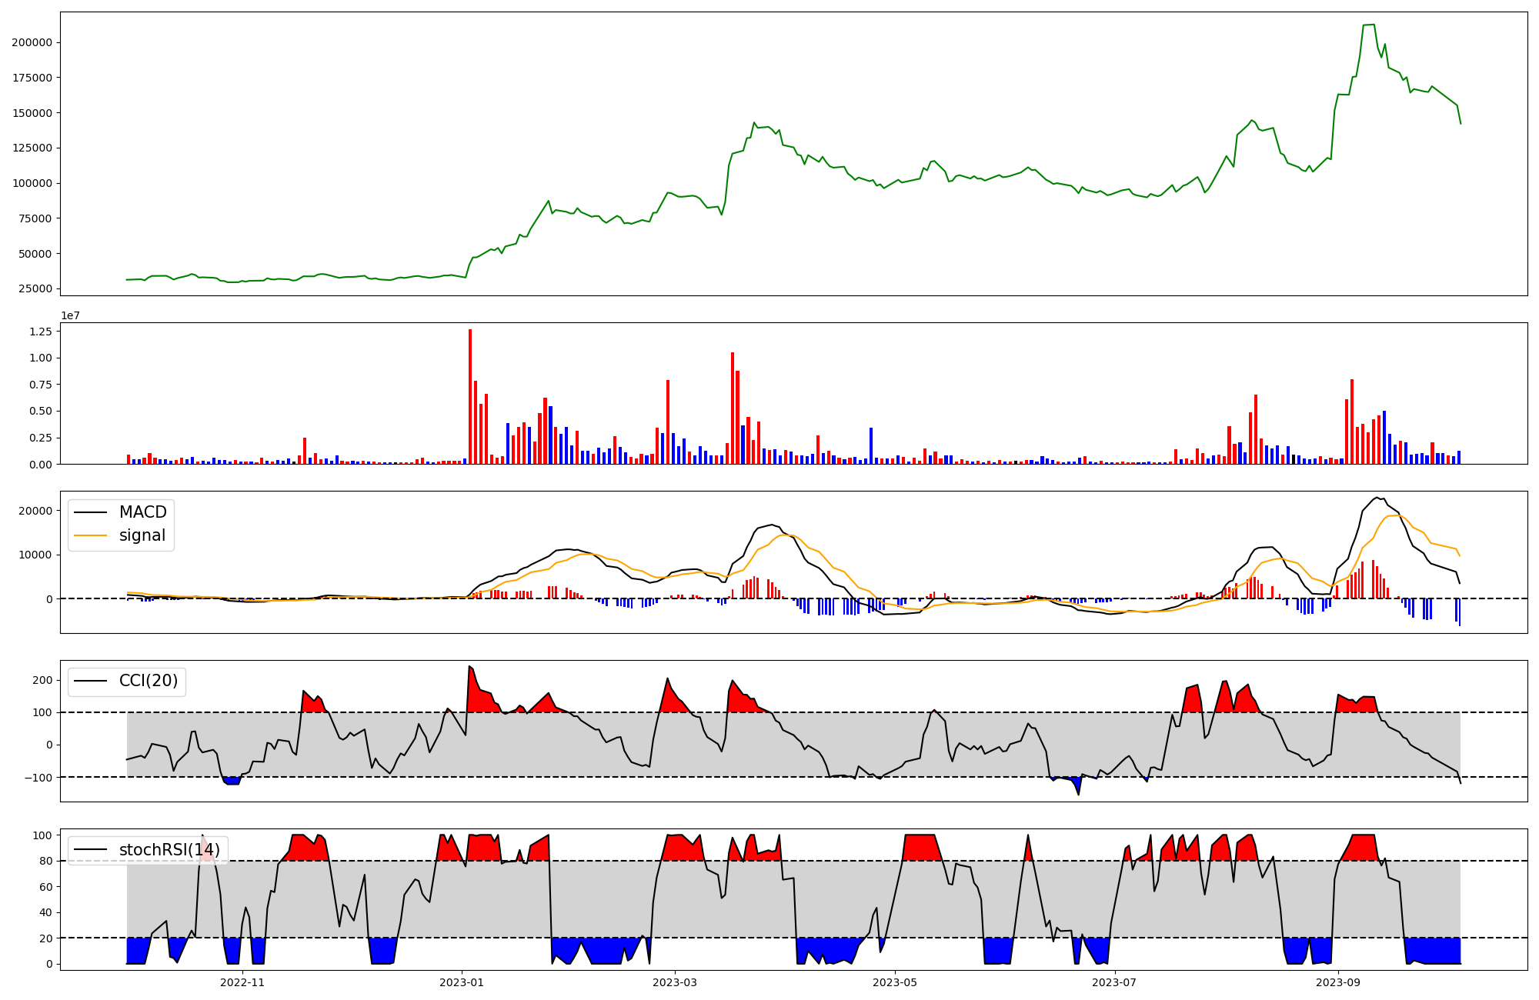The image size is (1539, 1000).
Task: Click the 2023-01 date tick label
Action: 462,982
